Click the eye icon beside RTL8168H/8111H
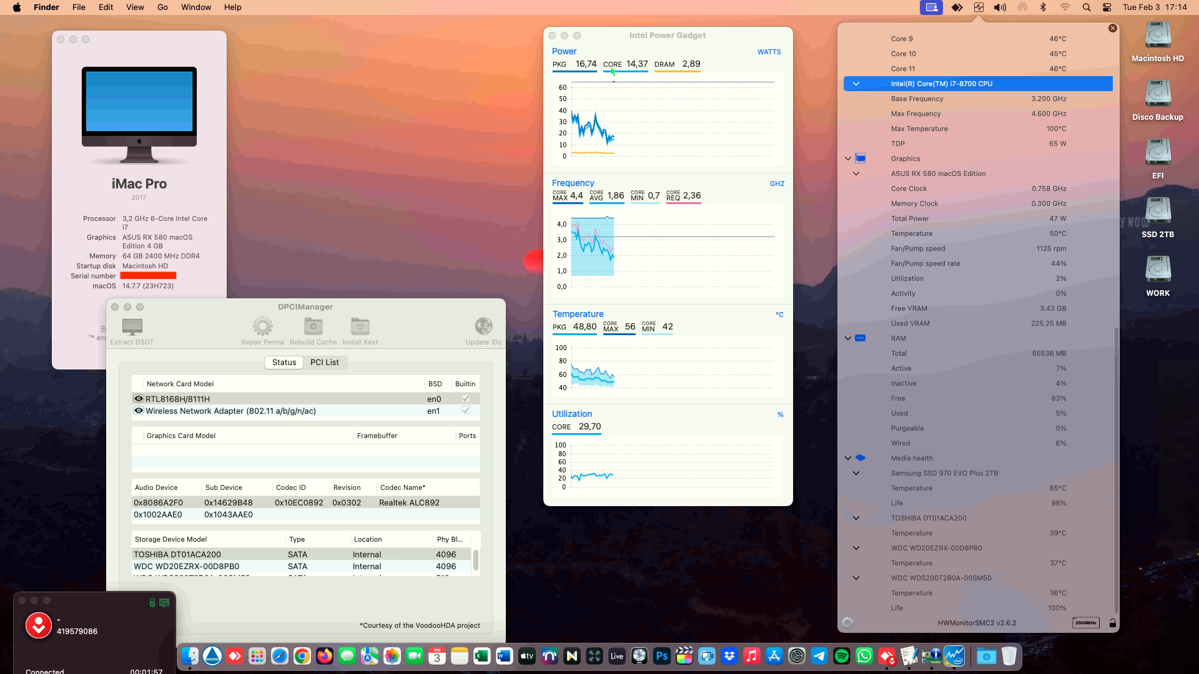The image size is (1199, 674). tap(139, 399)
